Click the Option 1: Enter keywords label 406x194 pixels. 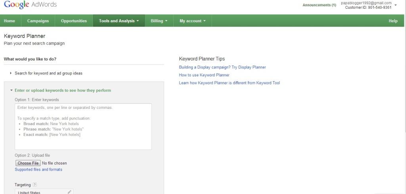37,100
